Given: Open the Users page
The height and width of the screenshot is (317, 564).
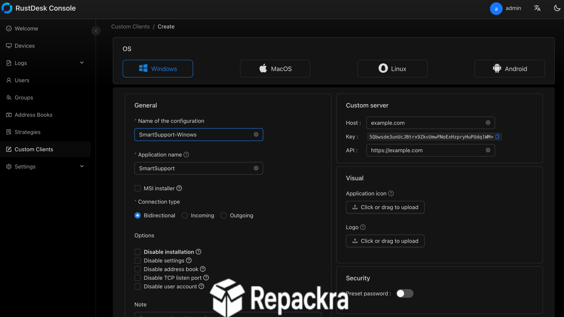Looking at the screenshot, I should (x=45, y=80).
